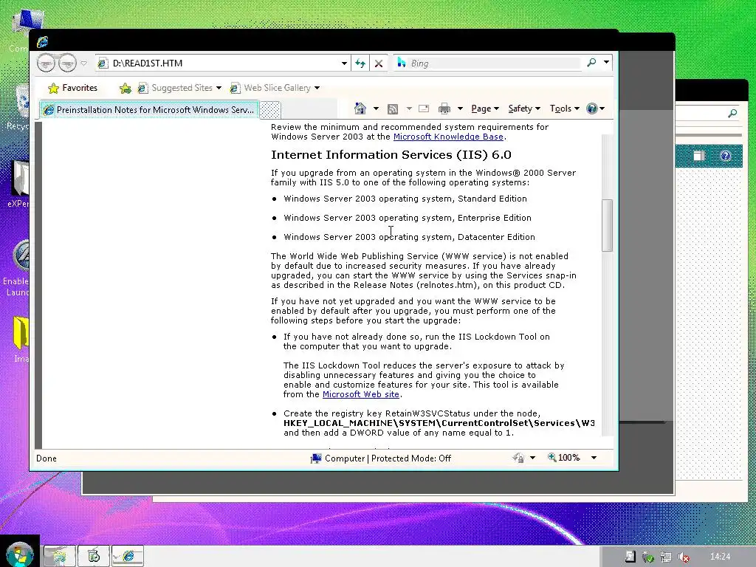Follow the Microsoft Knowledge Base link
The width and height of the screenshot is (756, 567).
448,137
